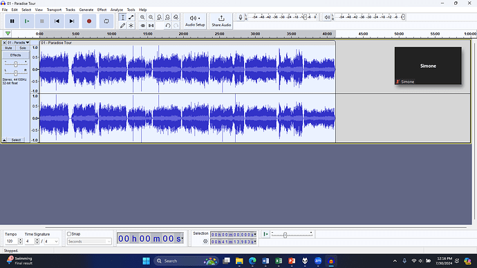Open the 01 - Paradise track name dropdown
The width and height of the screenshot is (477, 268).
click(18, 43)
